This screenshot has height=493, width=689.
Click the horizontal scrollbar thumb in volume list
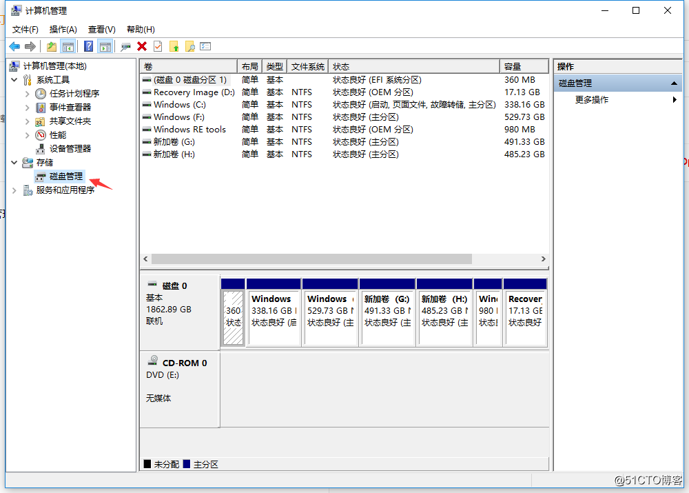(x=311, y=259)
